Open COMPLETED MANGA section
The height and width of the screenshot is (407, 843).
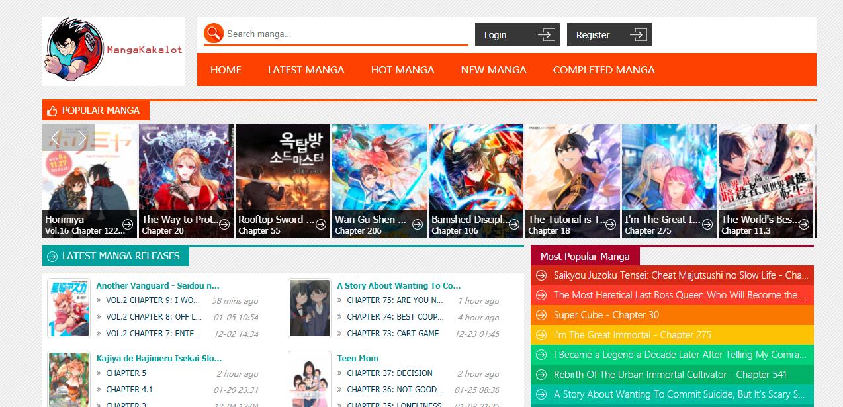(x=603, y=69)
